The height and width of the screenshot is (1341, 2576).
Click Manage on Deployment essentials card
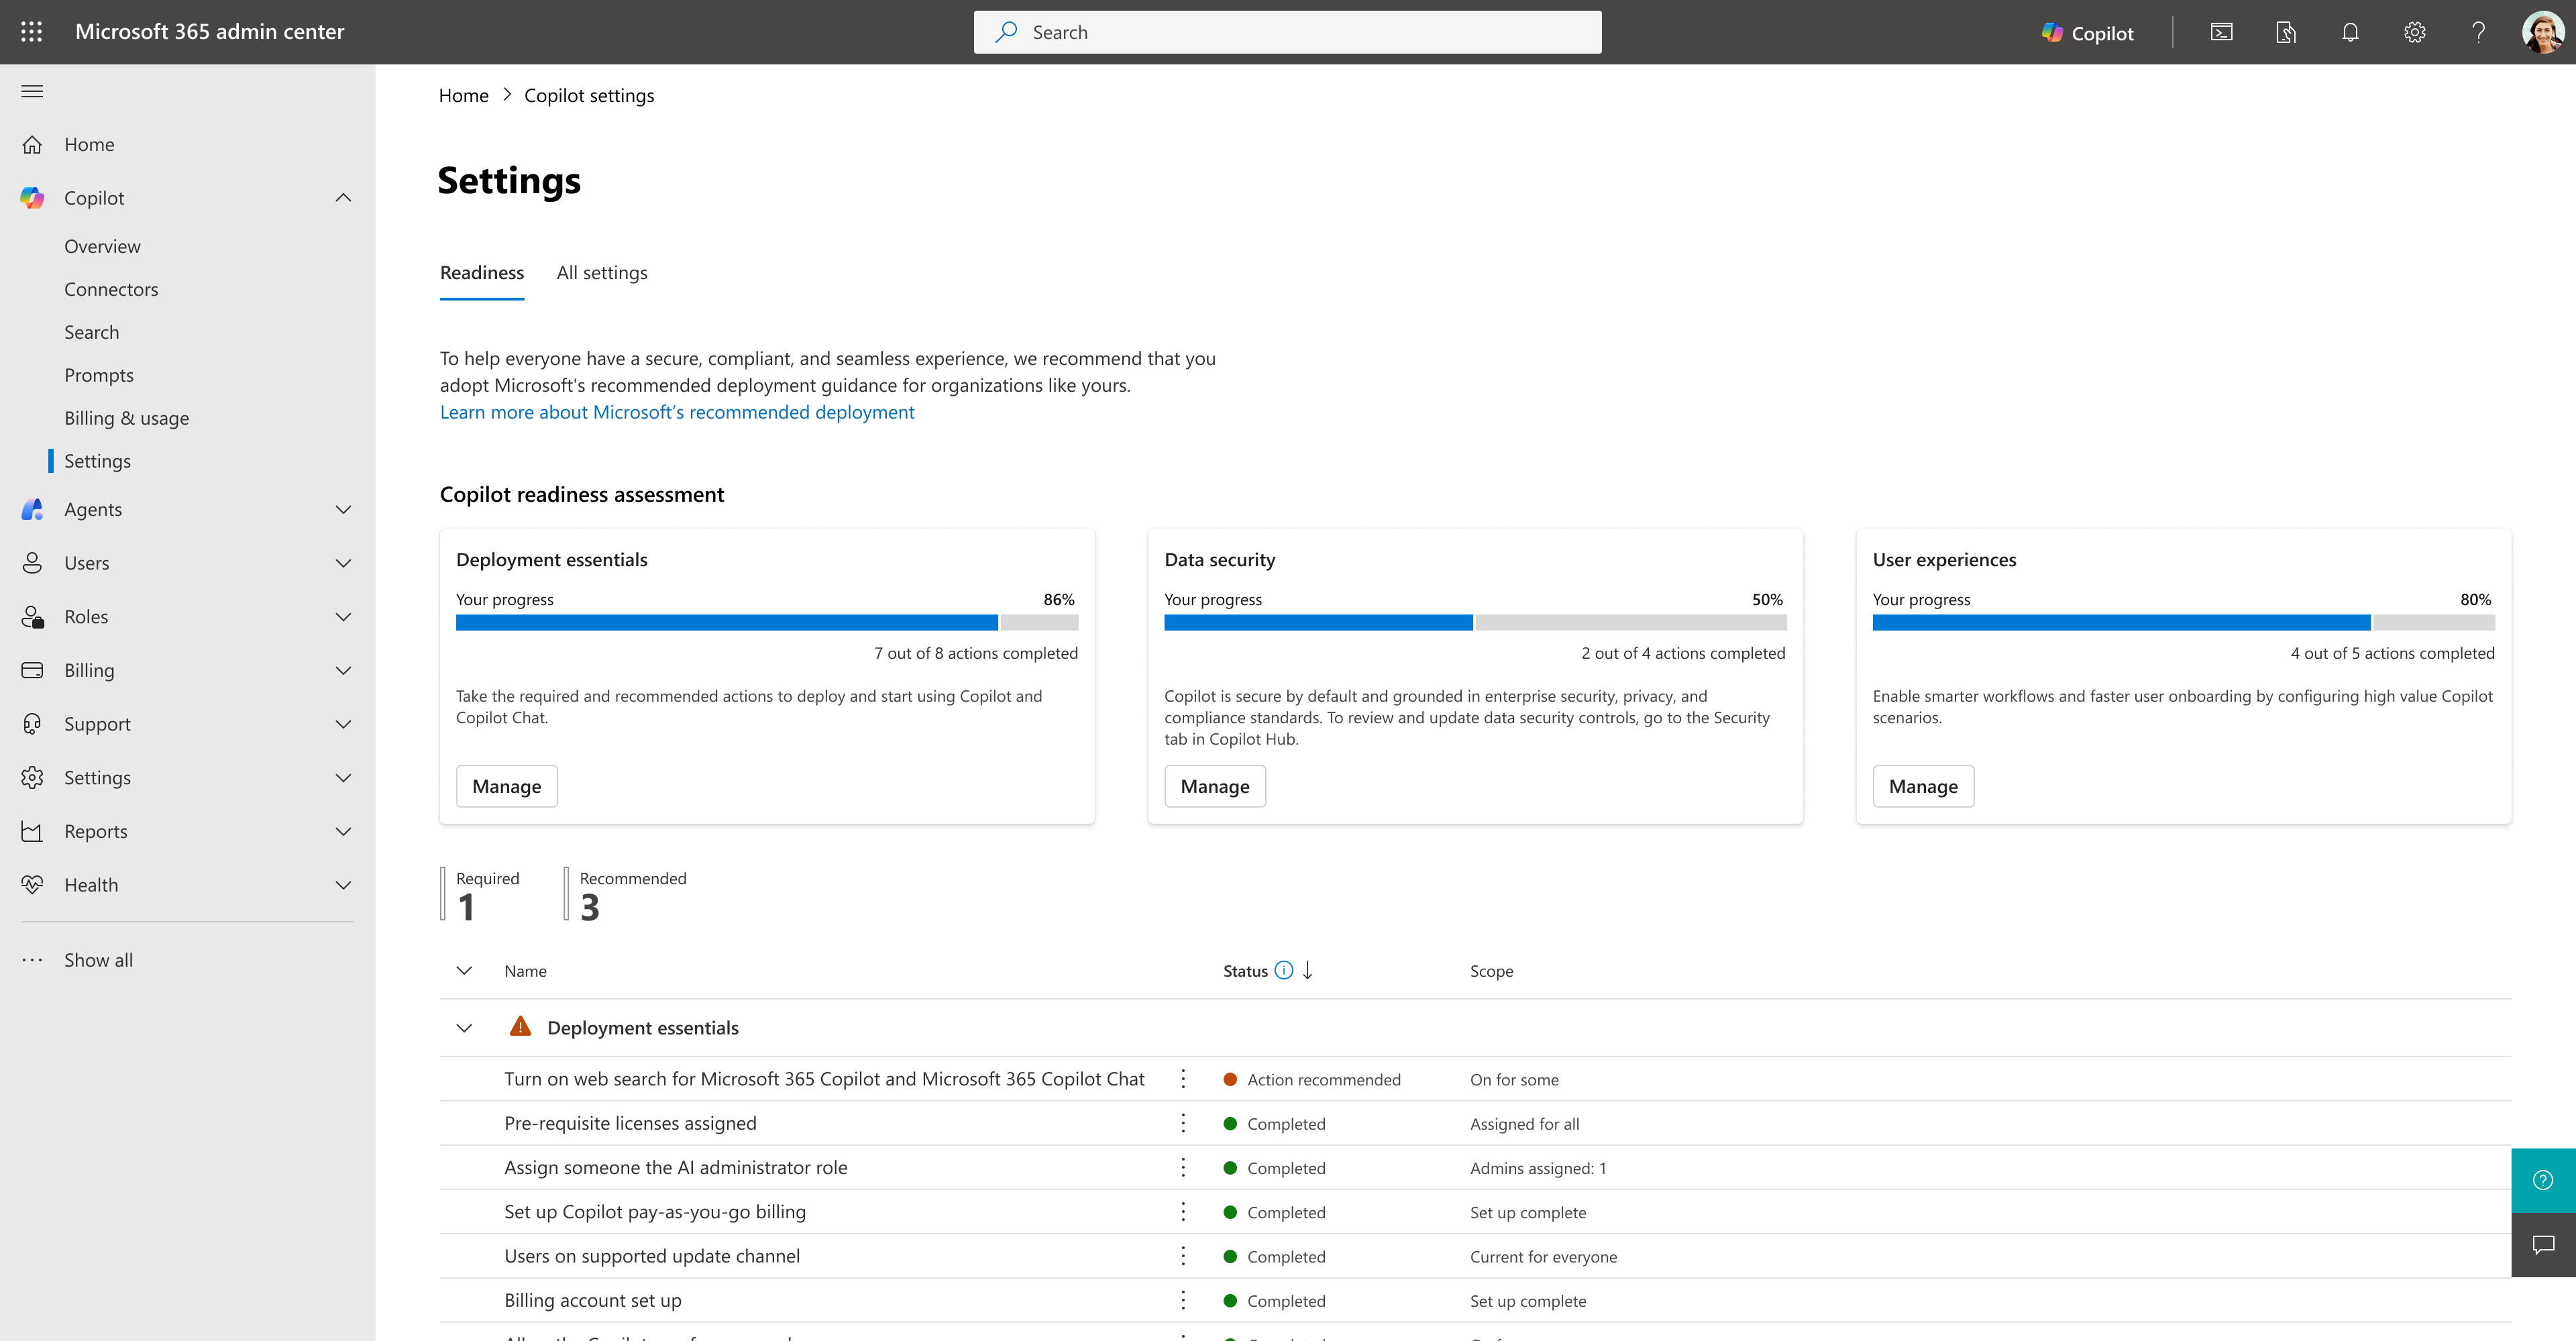[507, 786]
